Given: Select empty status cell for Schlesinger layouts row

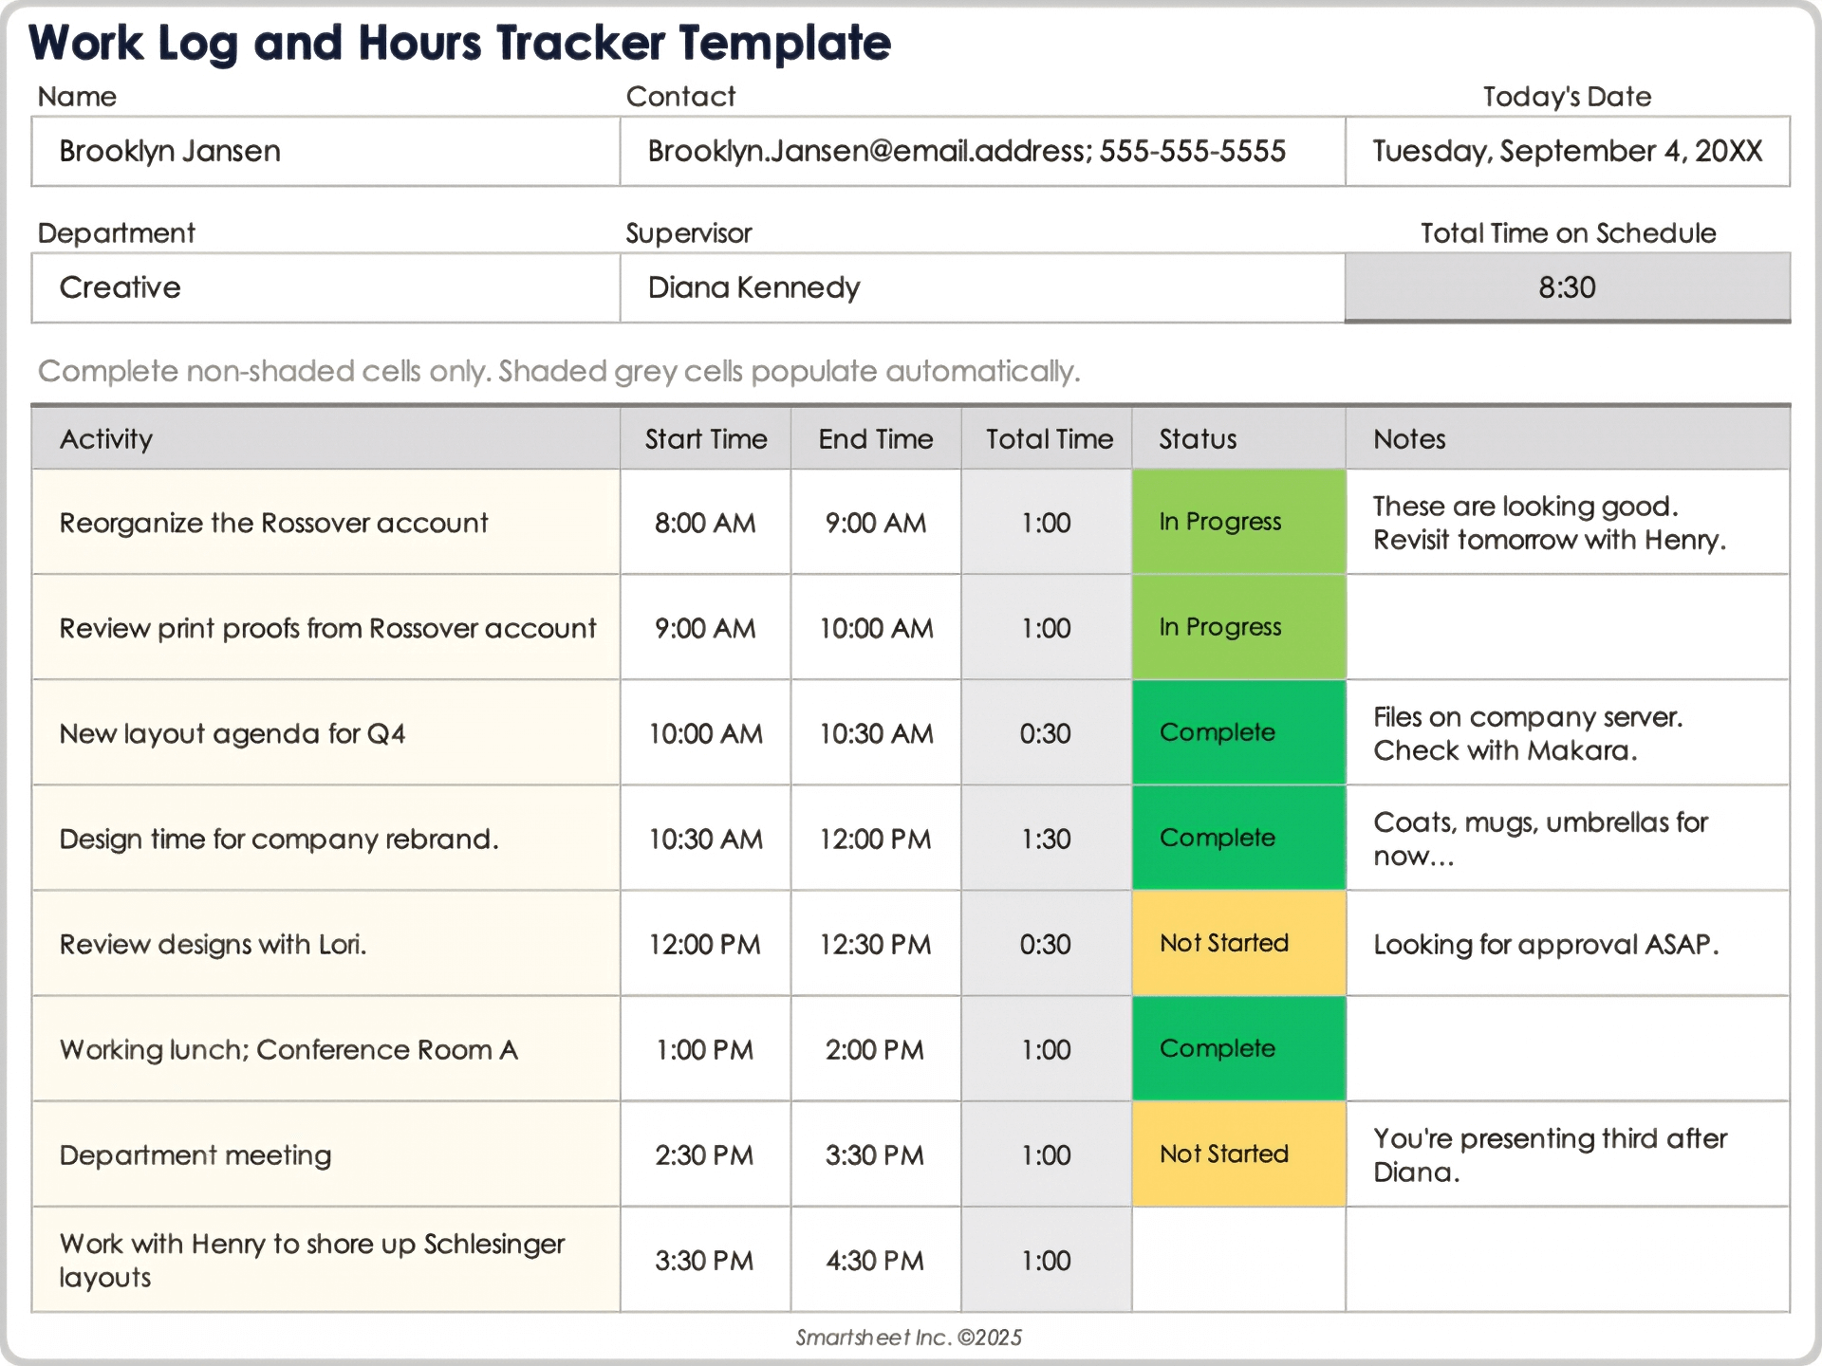Looking at the screenshot, I should 1237,1260.
